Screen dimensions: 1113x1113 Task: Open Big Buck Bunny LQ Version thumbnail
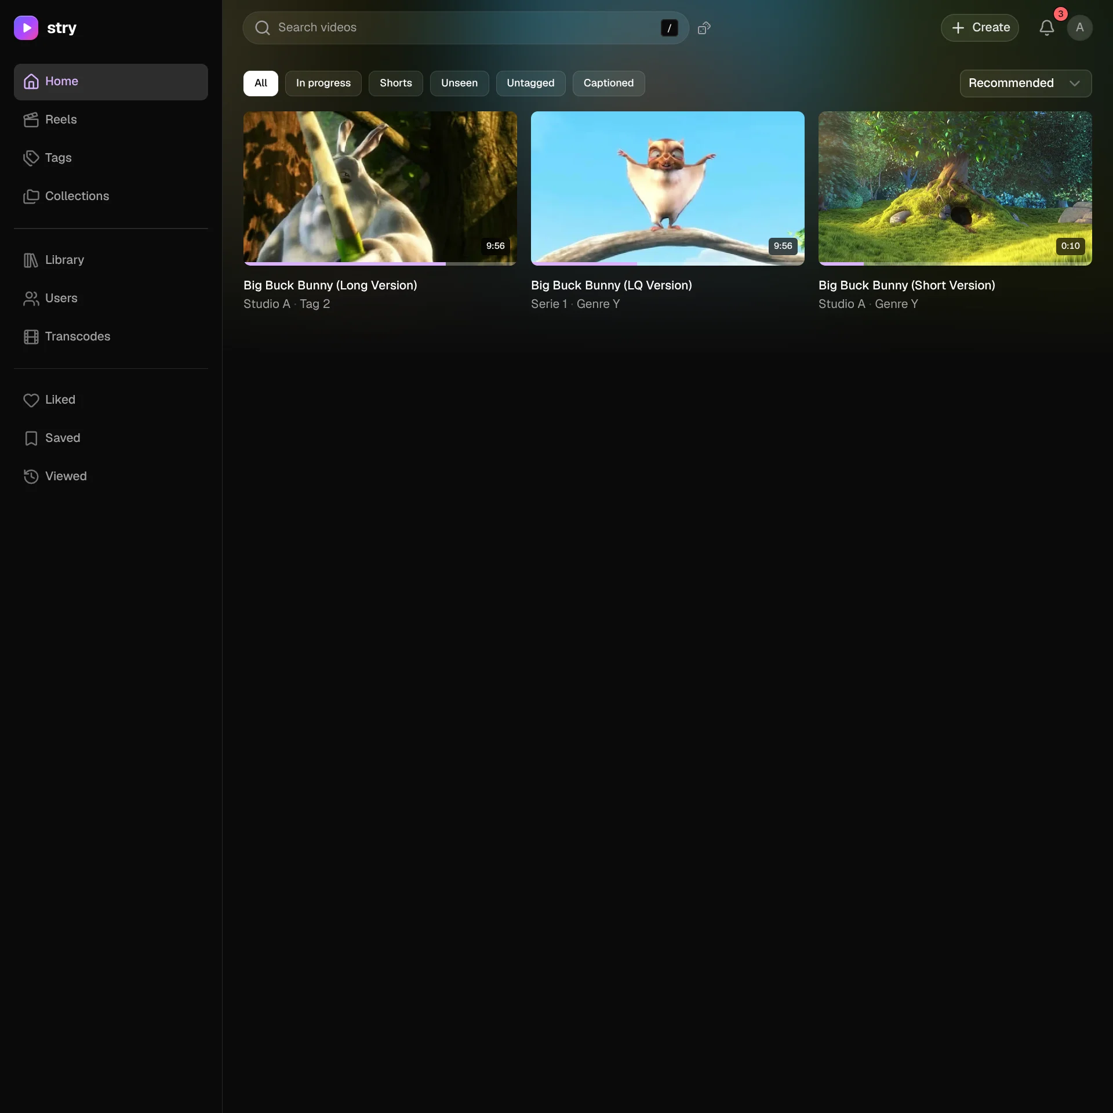click(x=668, y=188)
